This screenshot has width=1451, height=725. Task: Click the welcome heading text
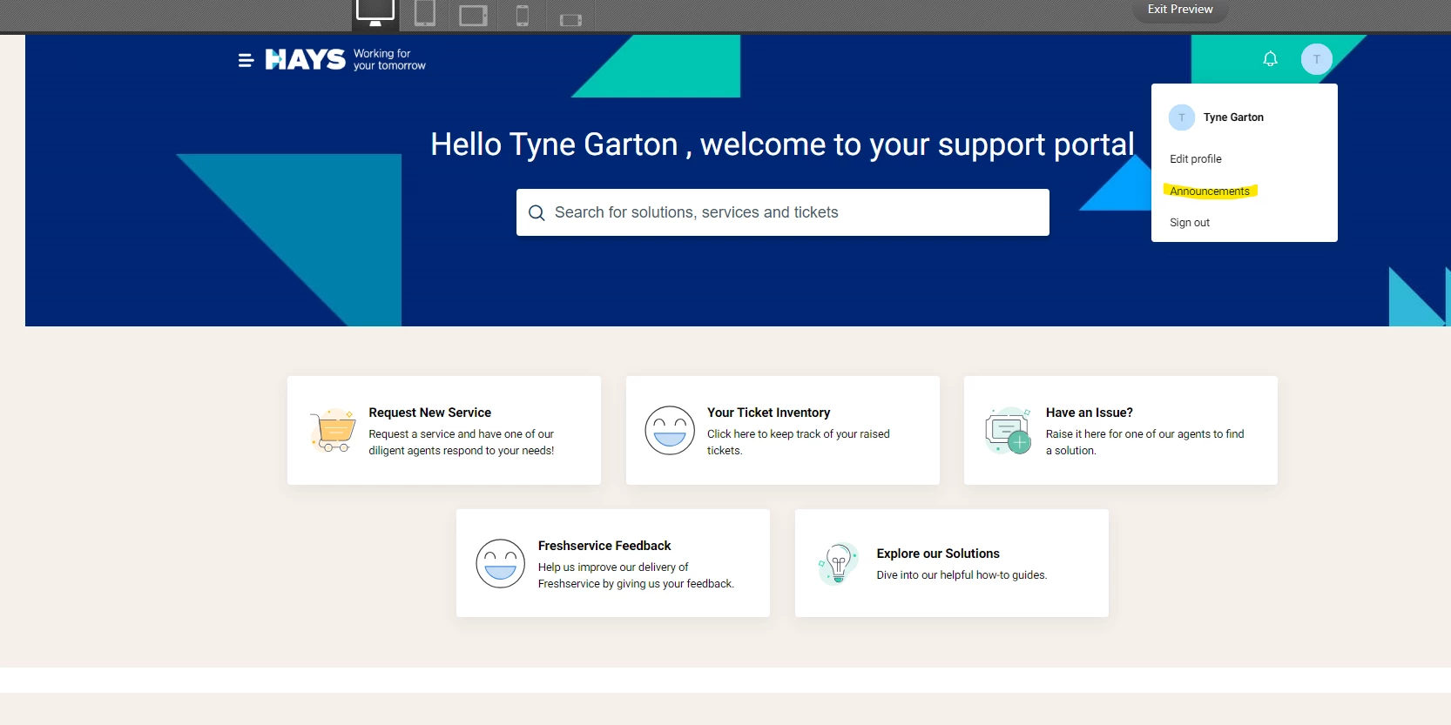[x=782, y=144]
